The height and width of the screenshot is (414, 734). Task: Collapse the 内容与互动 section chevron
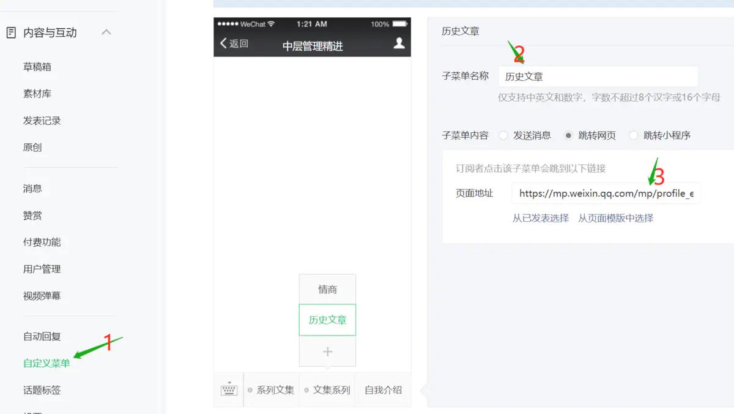(x=106, y=32)
